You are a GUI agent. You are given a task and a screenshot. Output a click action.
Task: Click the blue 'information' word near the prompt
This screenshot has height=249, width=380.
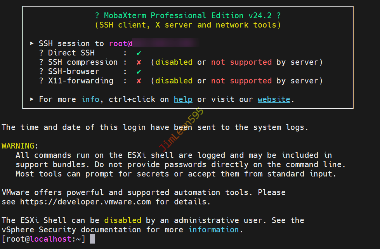pyautogui.click(x=213, y=230)
